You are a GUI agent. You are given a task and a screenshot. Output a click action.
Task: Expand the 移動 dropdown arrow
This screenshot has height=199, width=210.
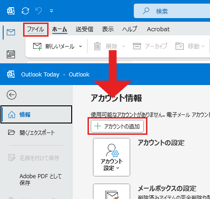[x=203, y=46]
